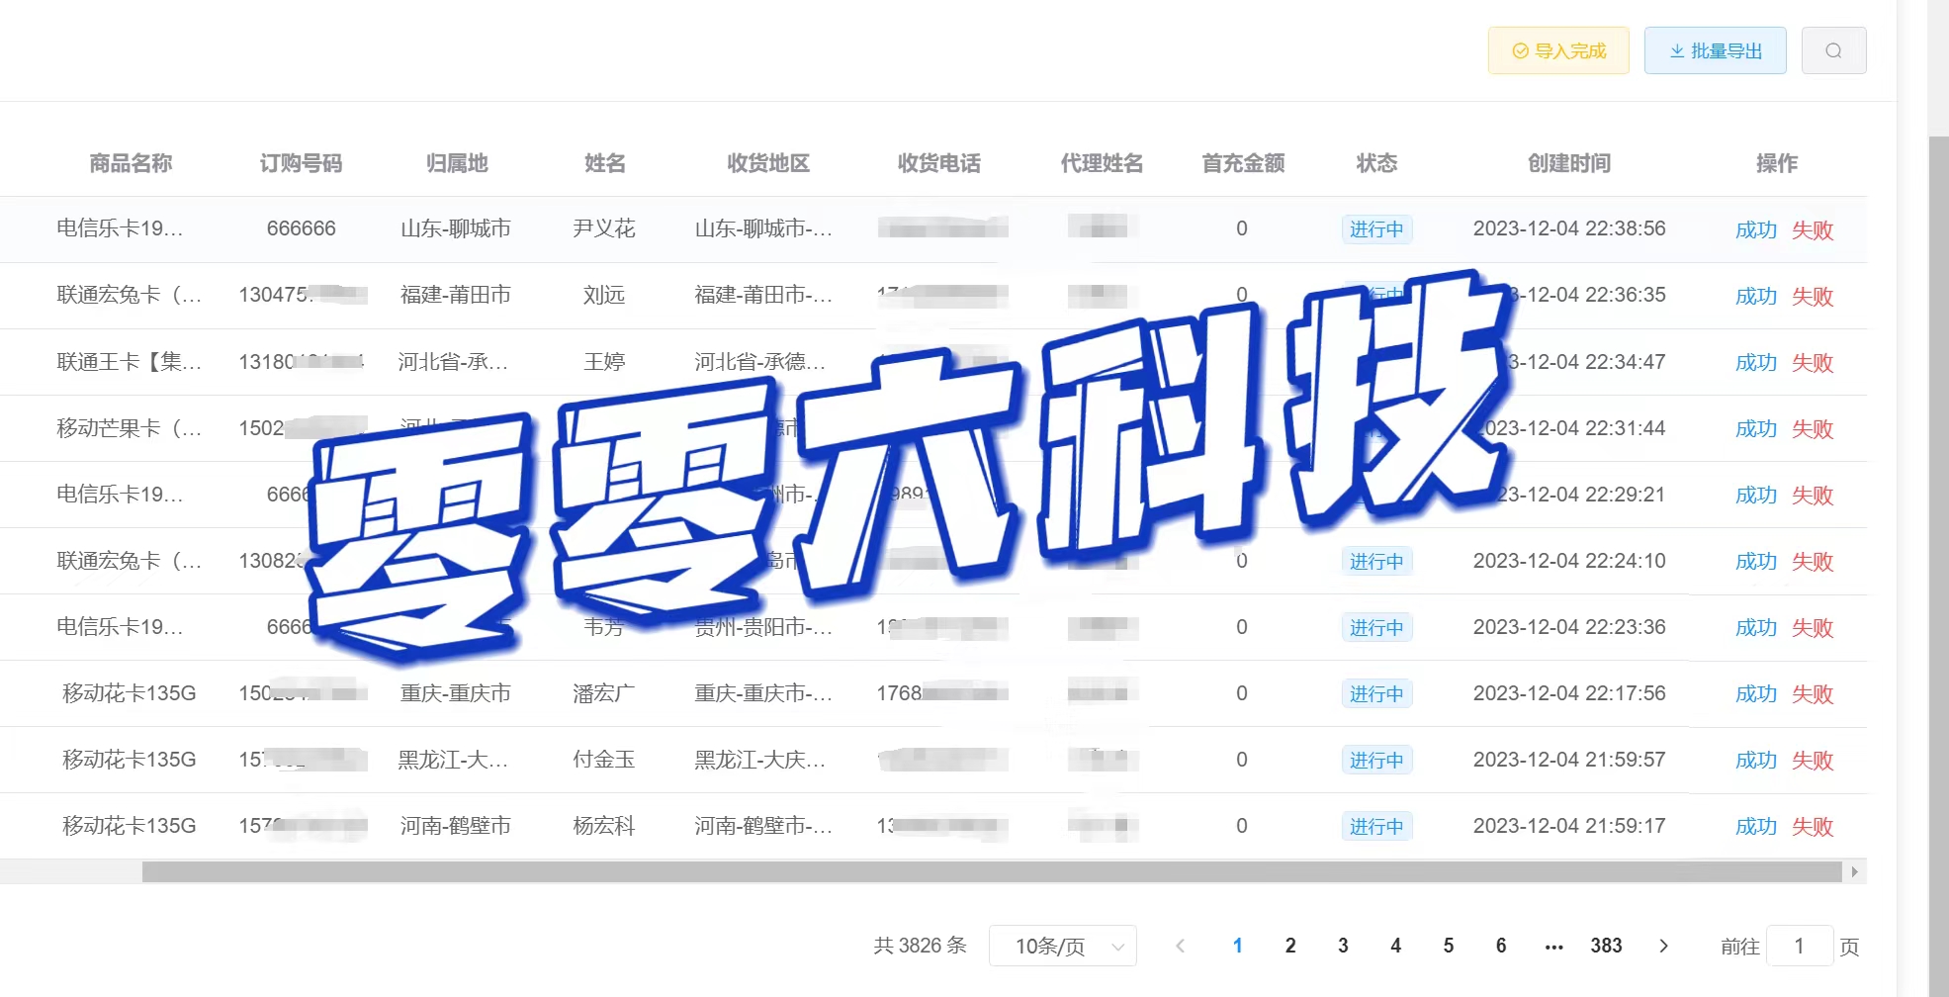Open the 10条/页 page size dropdown
Viewport: 1949px width, 997px height.
[x=1062, y=946]
